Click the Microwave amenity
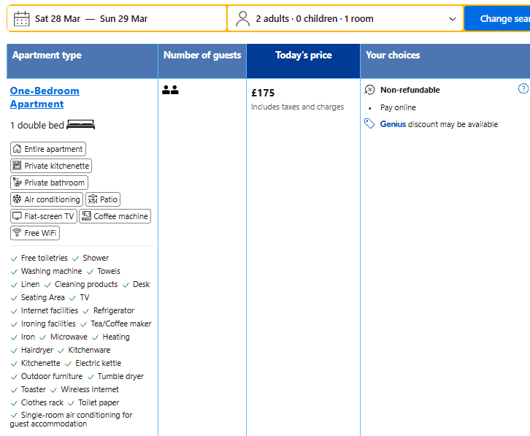The width and height of the screenshot is (530, 436). (69, 337)
